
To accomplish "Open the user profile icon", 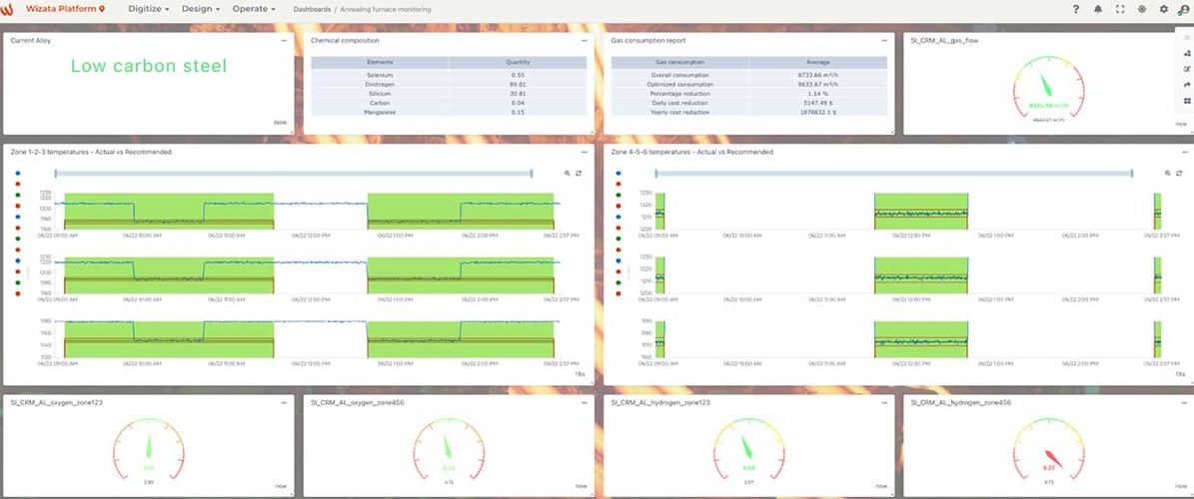I will coord(1184,9).
